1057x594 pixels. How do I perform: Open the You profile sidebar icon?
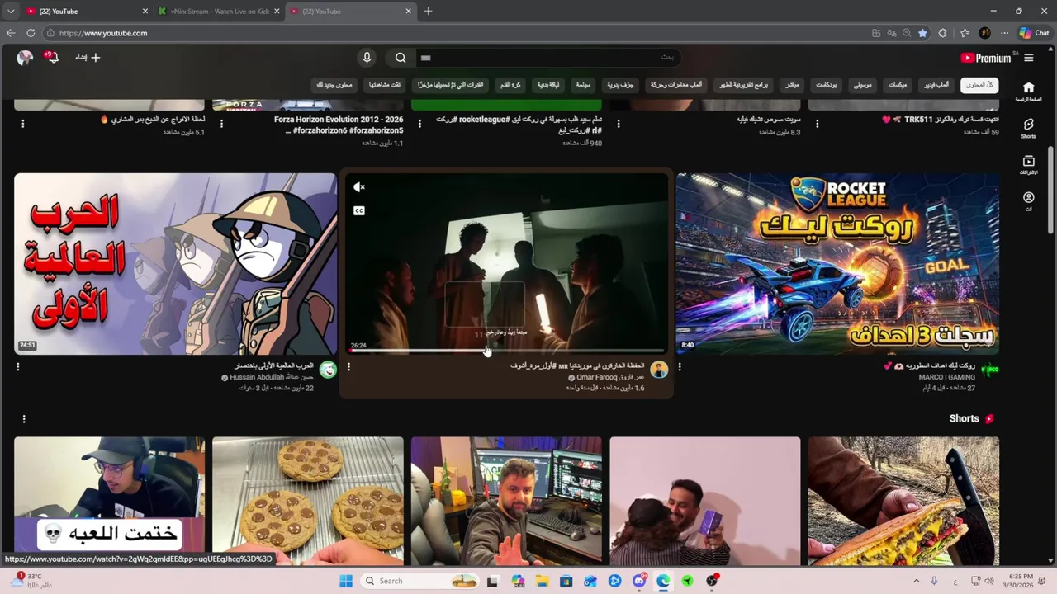click(1028, 201)
